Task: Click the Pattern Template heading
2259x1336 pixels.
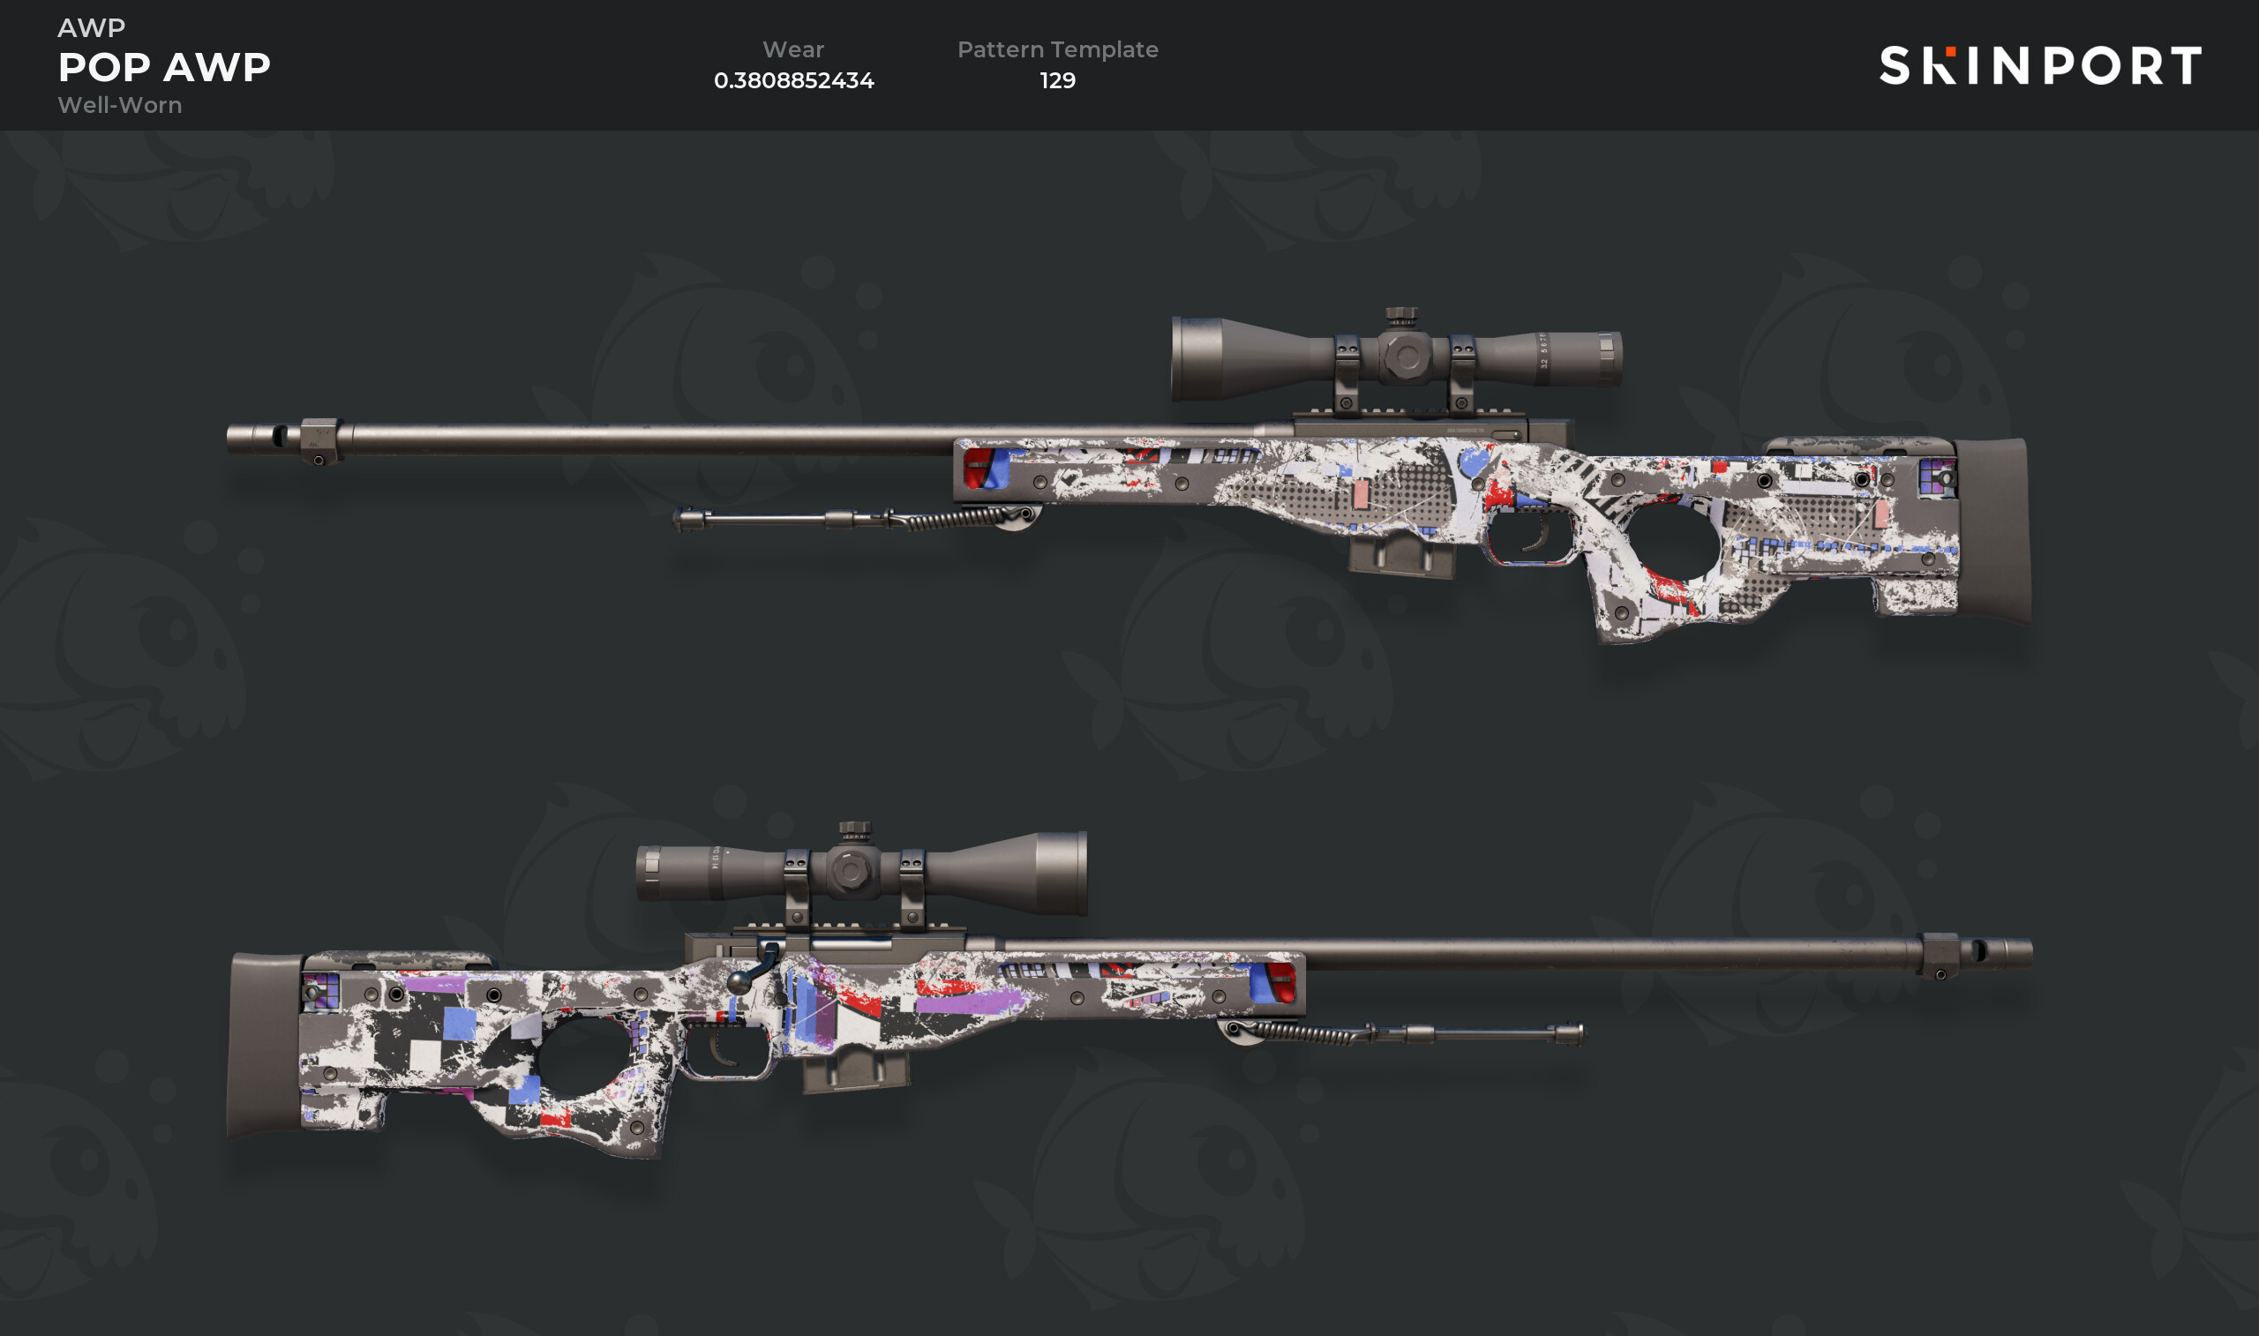Action: pyautogui.click(x=1057, y=49)
